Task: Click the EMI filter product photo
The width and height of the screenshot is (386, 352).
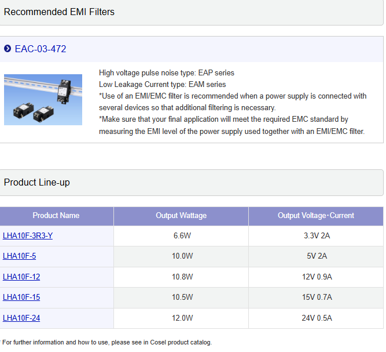Action: click(x=43, y=100)
